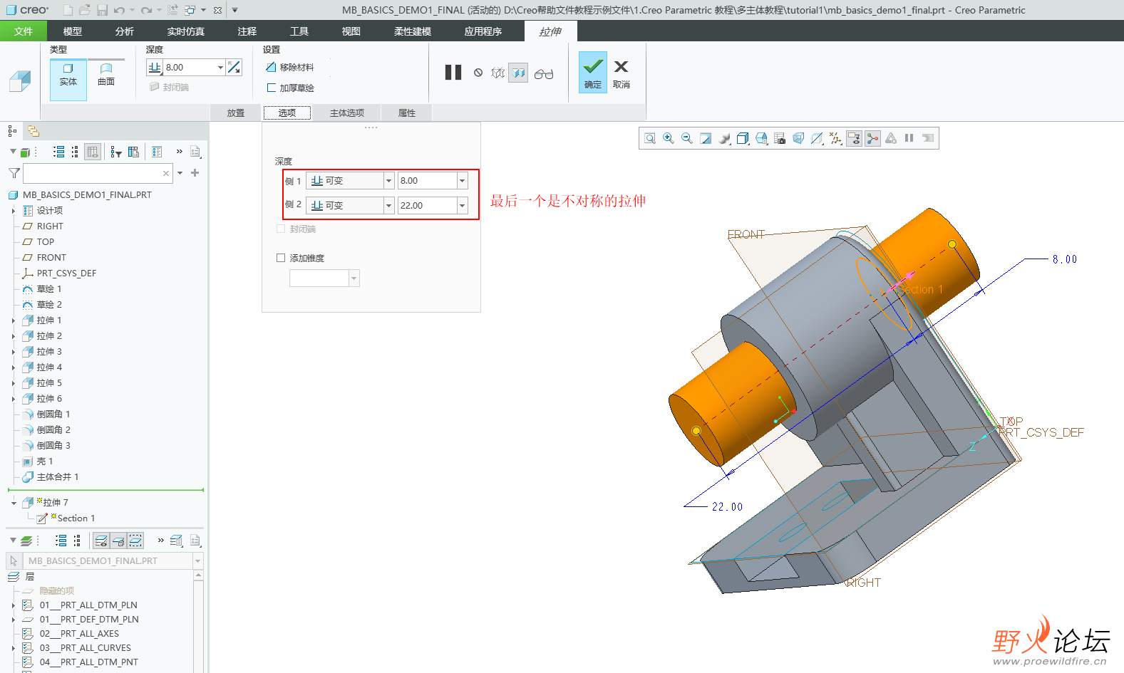
Task: Click the expand all tree icon
Action: [x=59, y=152]
